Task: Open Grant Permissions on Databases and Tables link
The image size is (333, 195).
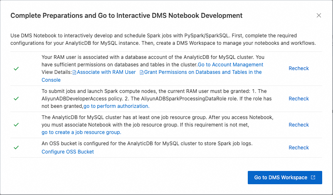Action: [203, 72]
